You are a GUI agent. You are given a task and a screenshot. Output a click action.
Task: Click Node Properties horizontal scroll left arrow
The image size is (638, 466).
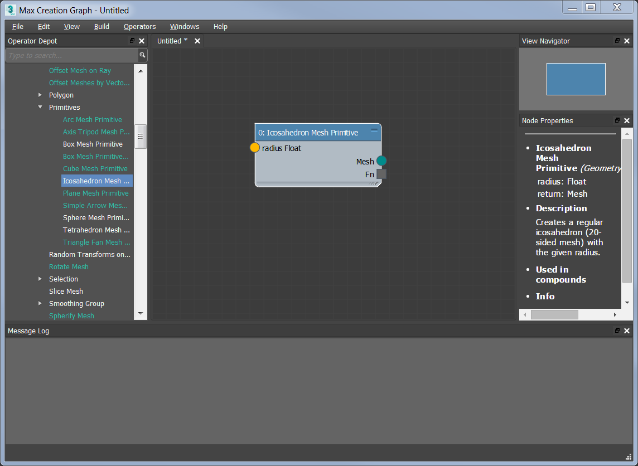click(x=525, y=314)
